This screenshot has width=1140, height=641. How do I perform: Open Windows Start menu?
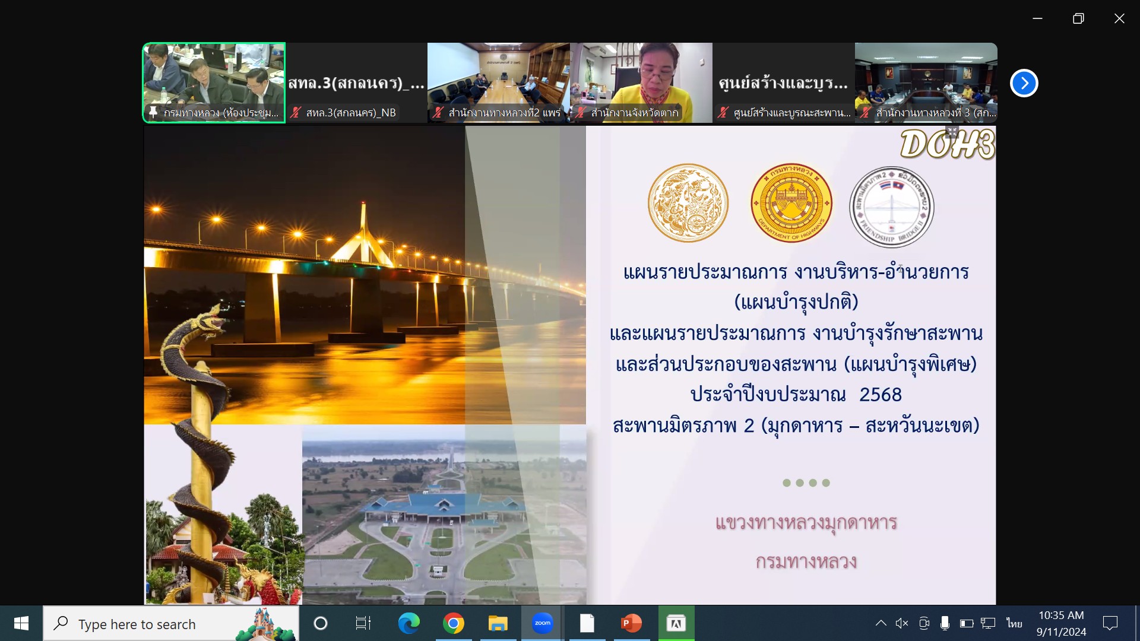[x=21, y=623]
